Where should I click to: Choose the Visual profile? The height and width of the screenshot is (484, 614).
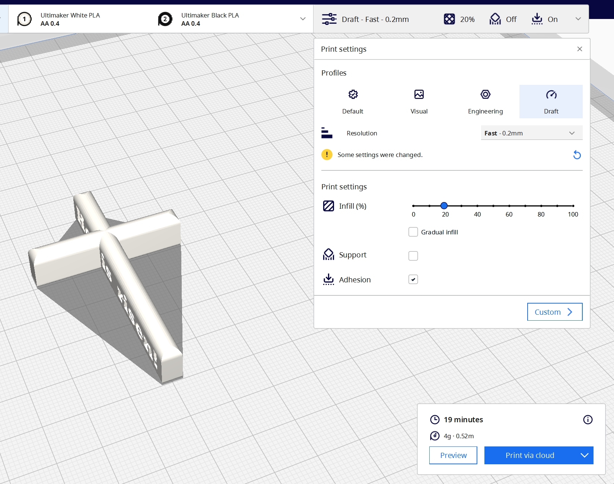[419, 102]
